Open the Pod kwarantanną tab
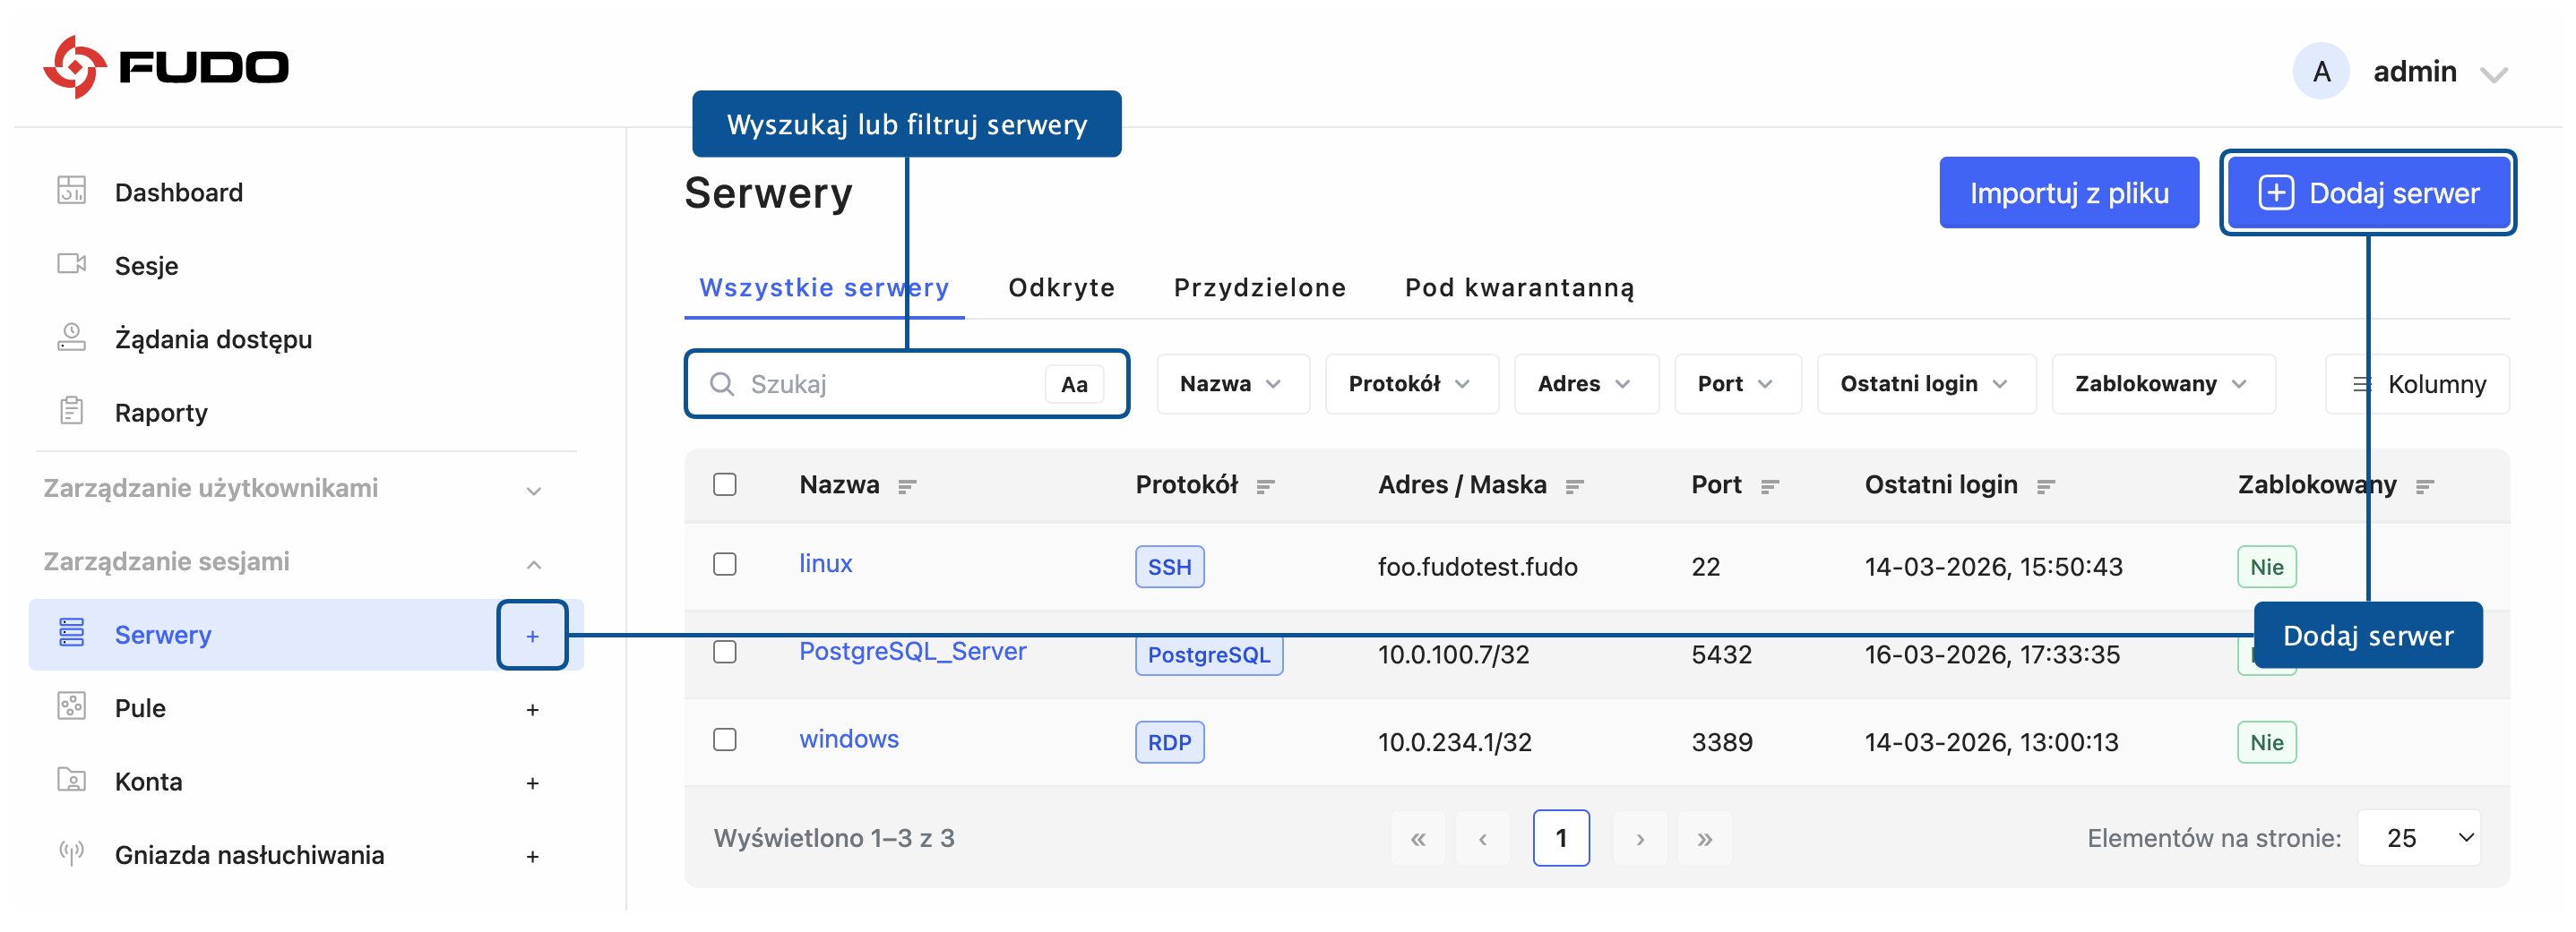Screen dimensions: 2576x932 1519,287
